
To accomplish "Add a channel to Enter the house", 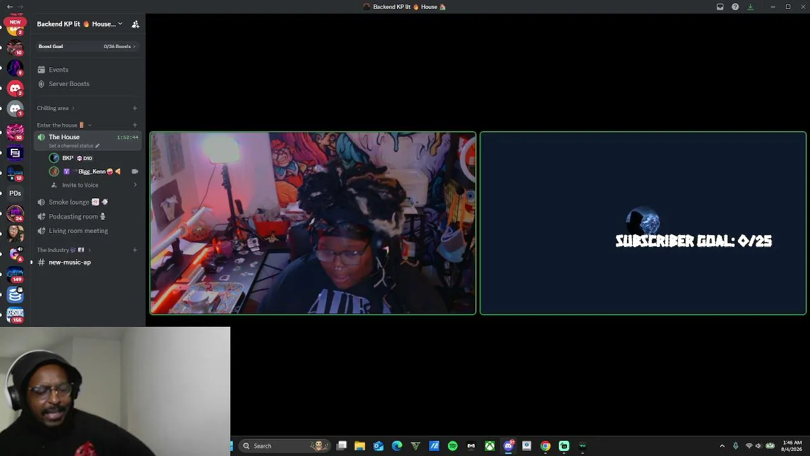I will 135,125.
